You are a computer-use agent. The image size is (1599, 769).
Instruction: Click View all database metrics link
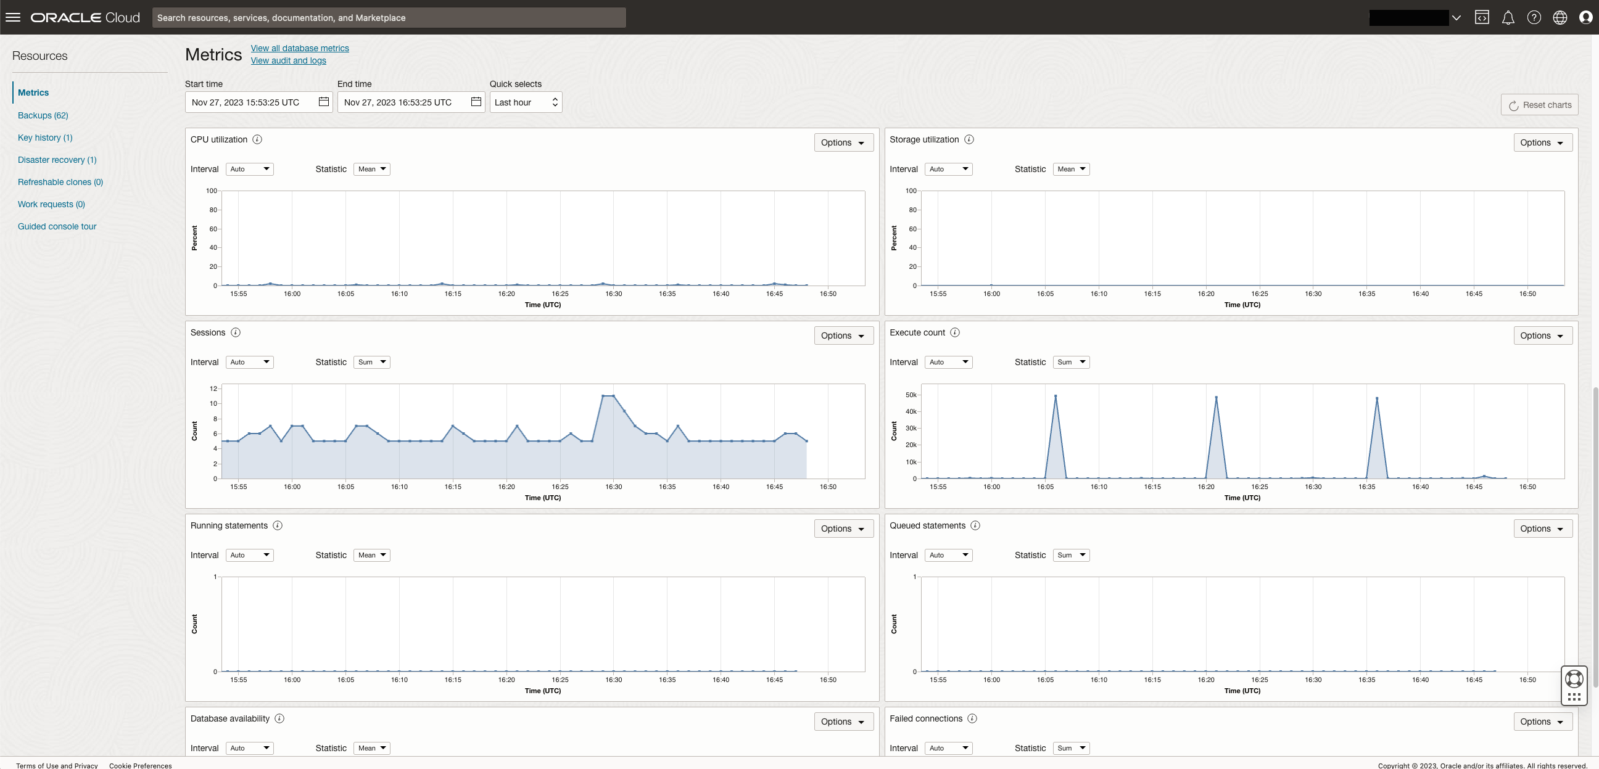pos(300,49)
